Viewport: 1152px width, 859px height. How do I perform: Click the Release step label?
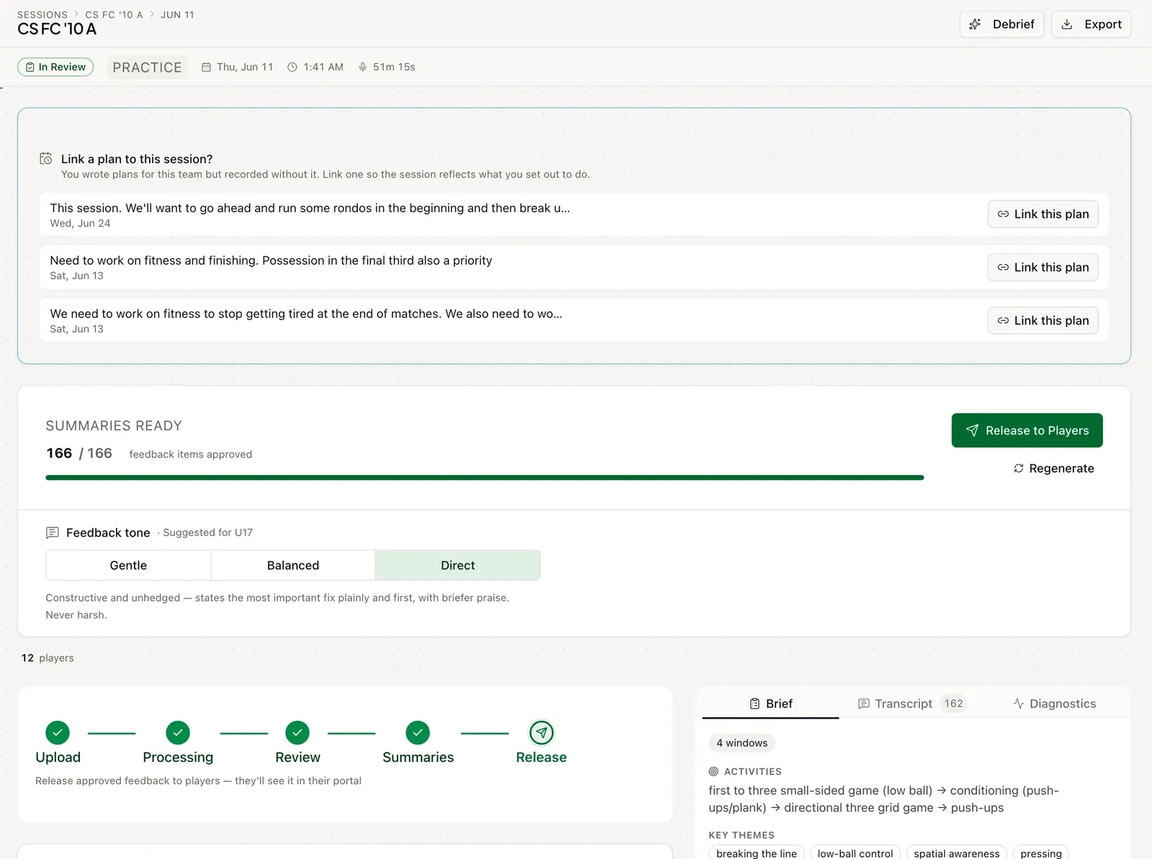pos(541,758)
